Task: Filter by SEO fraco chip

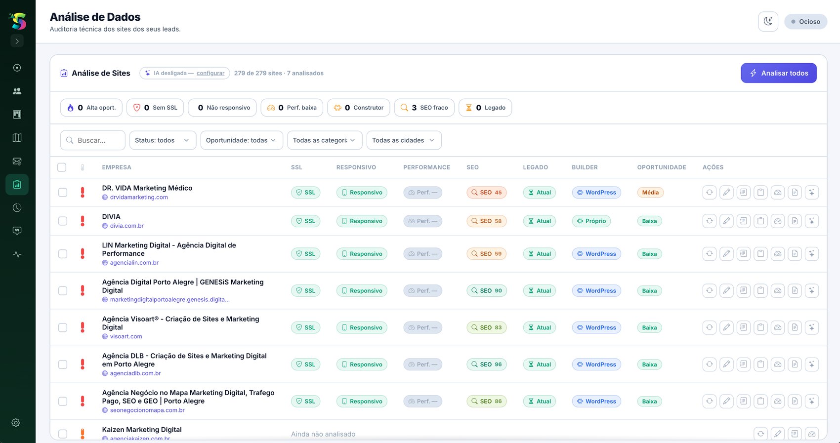Action: pos(424,108)
